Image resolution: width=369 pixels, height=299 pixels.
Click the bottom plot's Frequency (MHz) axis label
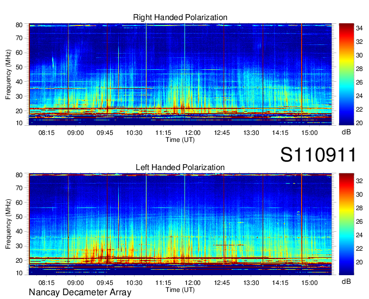pyautogui.click(x=8, y=224)
